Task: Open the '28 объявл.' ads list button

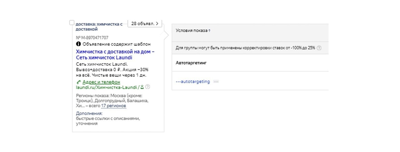Action: coord(144,23)
